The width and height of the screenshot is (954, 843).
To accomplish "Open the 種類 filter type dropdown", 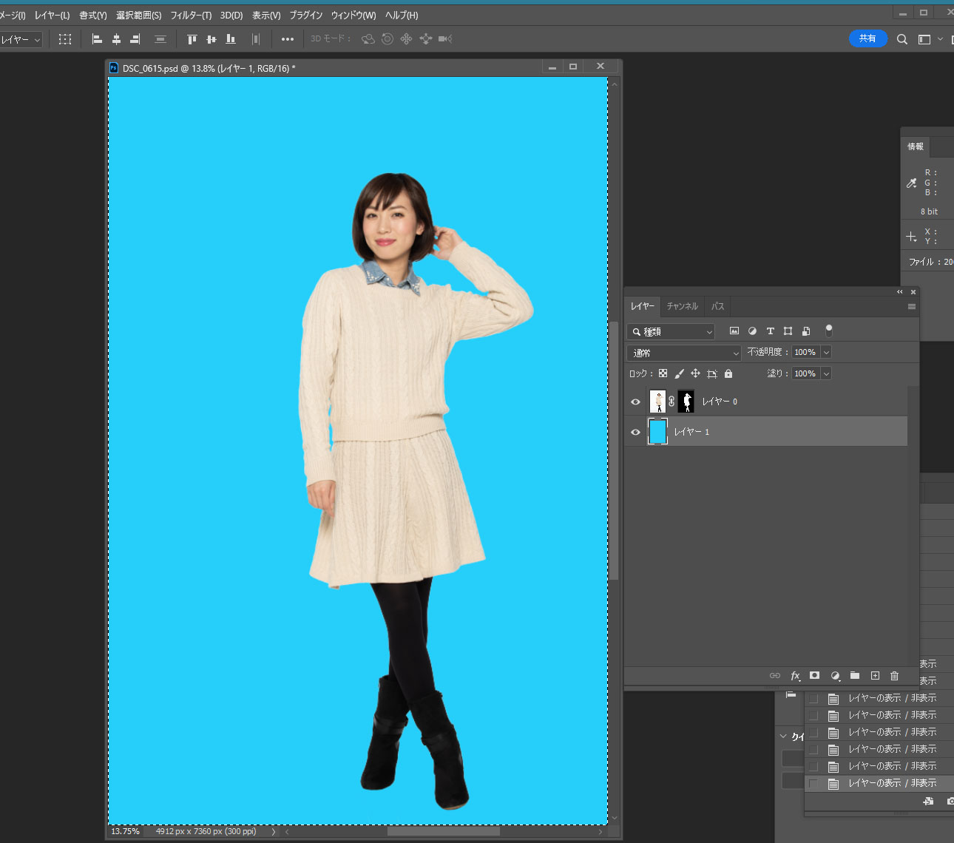I will (x=671, y=332).
